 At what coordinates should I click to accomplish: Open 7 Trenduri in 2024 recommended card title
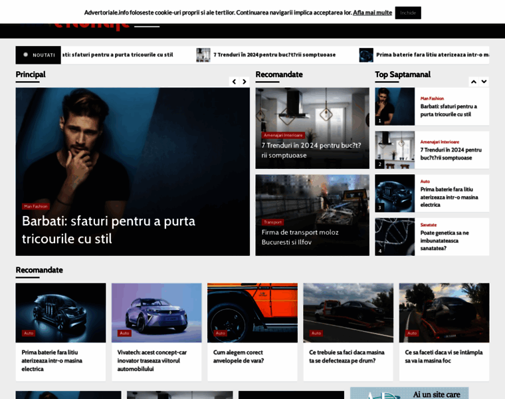pos(311,150)
